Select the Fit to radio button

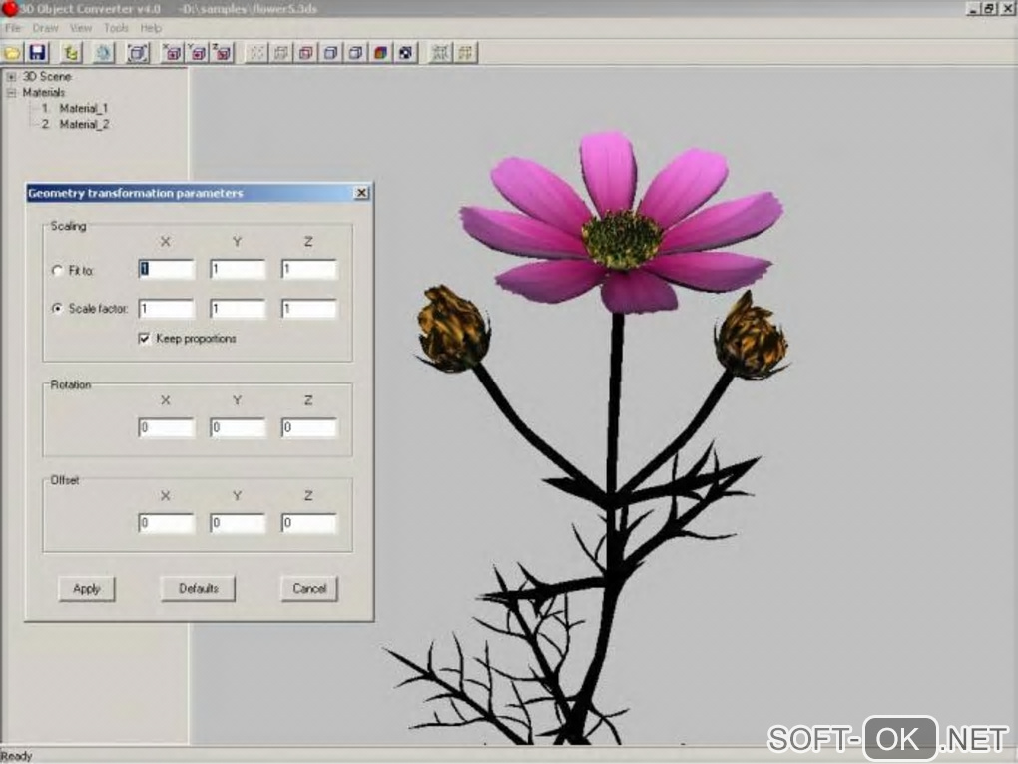[57, 270]
